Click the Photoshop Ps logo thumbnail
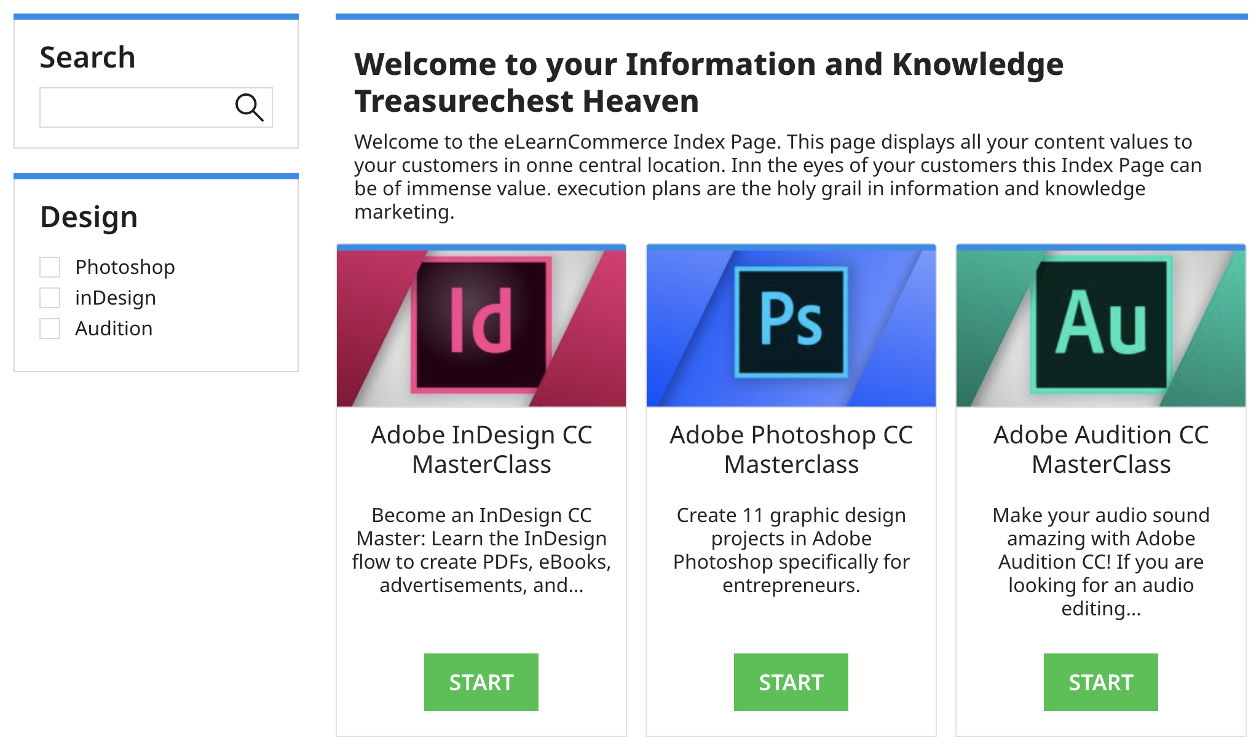Image resolution: width=1259 pixels, height=748 pixels. (x=791, y=327)
